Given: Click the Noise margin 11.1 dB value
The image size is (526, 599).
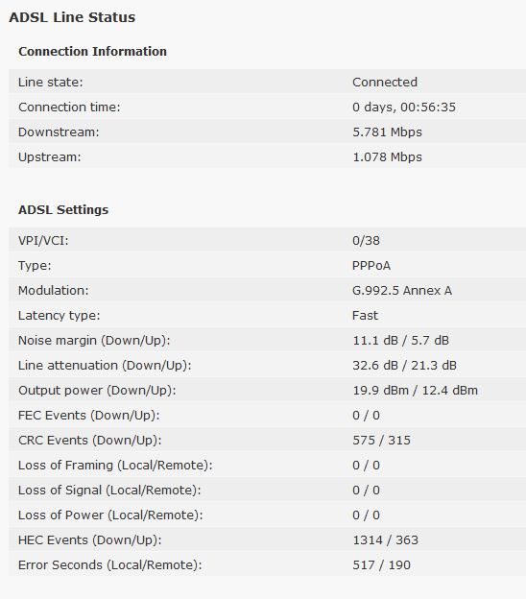Looking at the screenshot, I should tap(375, 341).
